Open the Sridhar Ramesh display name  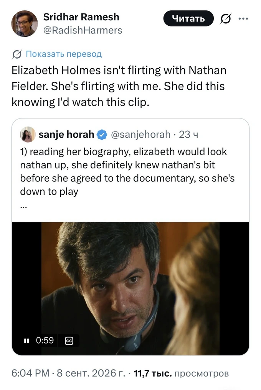coord(81,17)
